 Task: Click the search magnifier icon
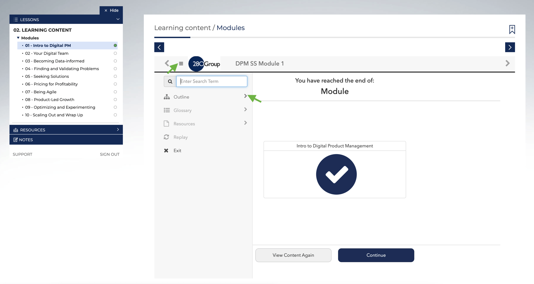[x=170, y=82]
